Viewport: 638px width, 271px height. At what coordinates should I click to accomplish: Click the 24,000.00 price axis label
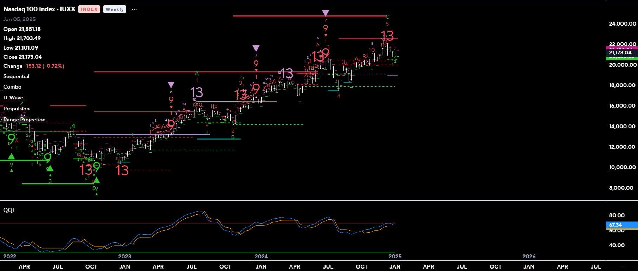[x=622, y=24]
